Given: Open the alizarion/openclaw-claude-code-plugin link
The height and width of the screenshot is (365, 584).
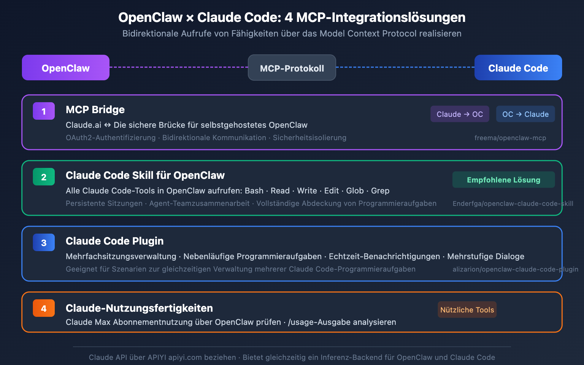Looking at the screenshot, I should coord(515,269).
